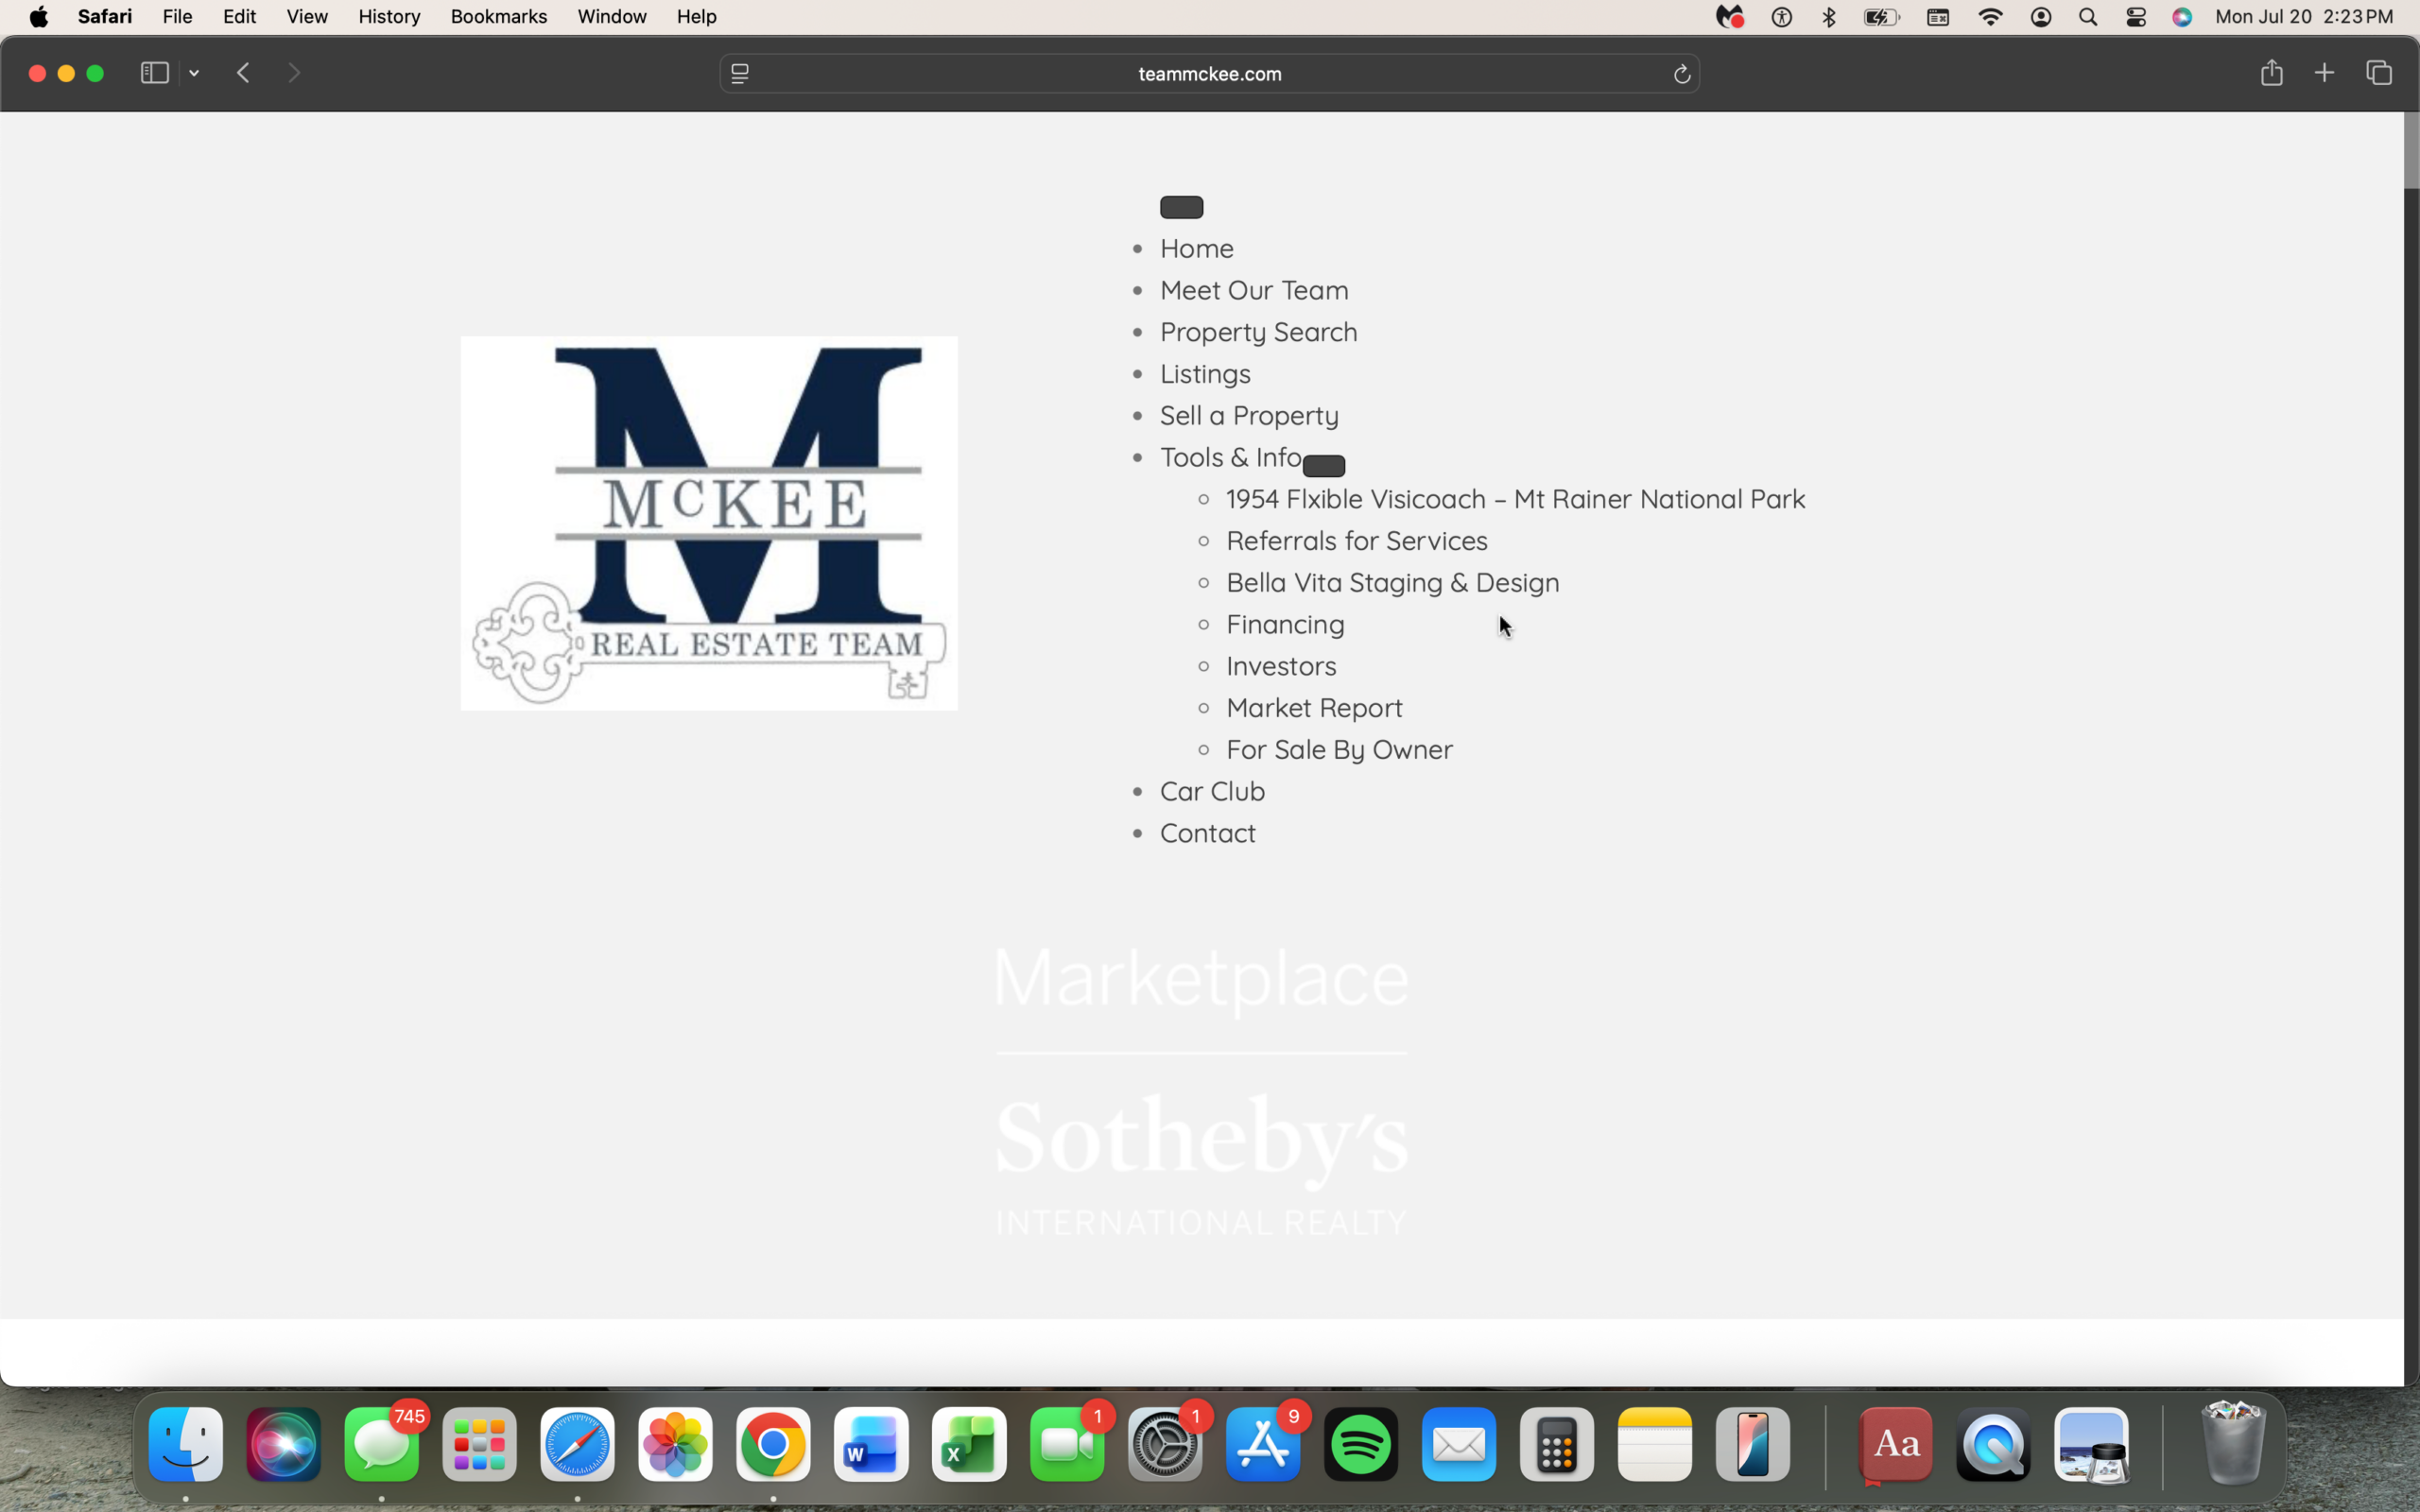Open the Listings link
This screenshot has width=2420, height=1512.
(x=1205, y=374)
